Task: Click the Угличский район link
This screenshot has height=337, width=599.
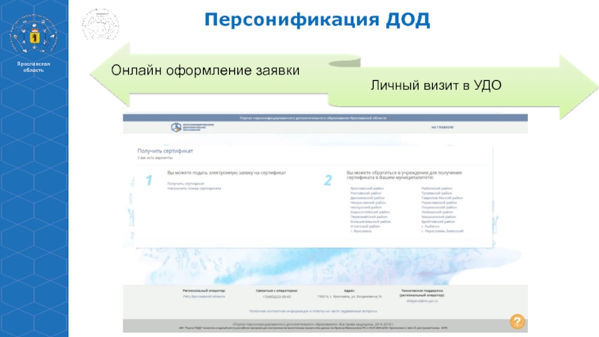Action: [366, 226]
